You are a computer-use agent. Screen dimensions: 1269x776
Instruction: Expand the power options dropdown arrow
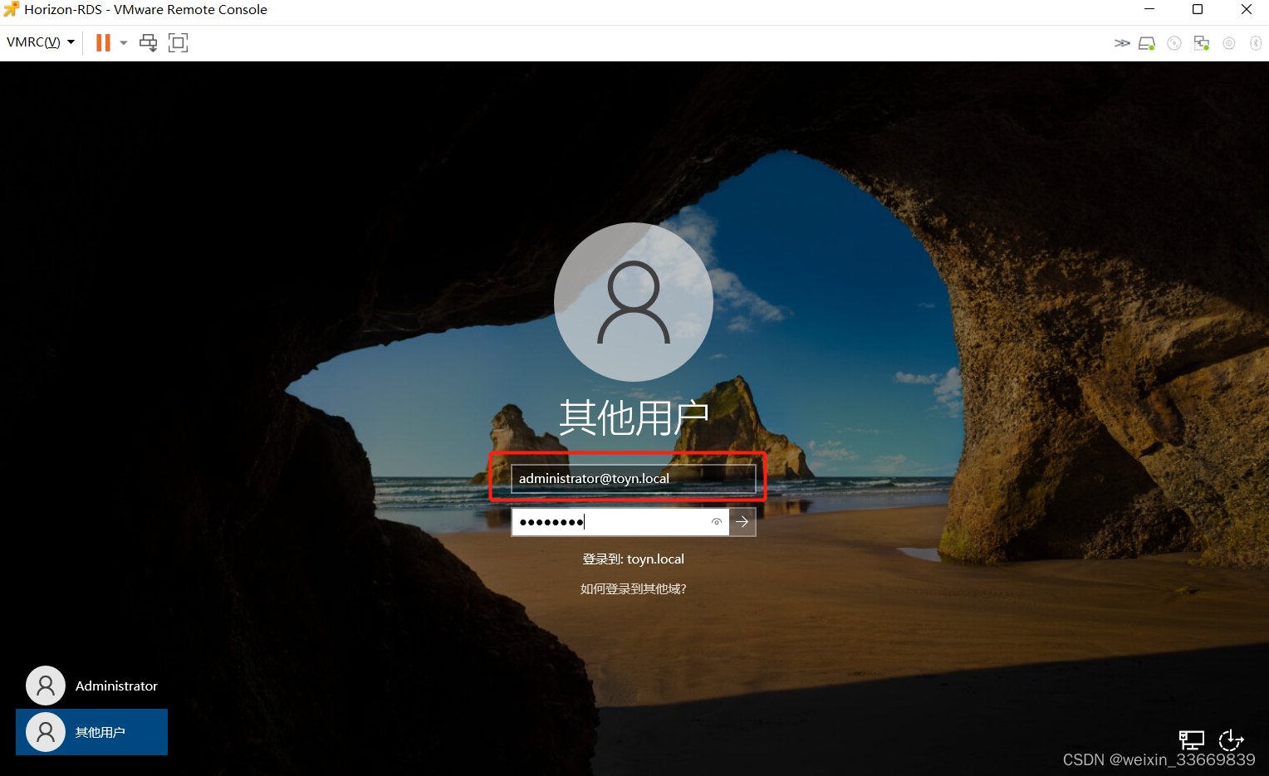[124, 42]
